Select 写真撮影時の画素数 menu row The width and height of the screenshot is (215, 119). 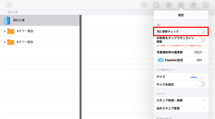coord(181,52)
